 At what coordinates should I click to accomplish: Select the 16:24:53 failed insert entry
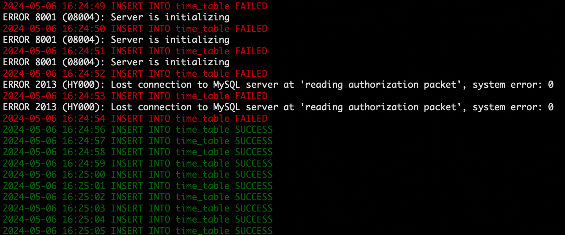[135, 96]
